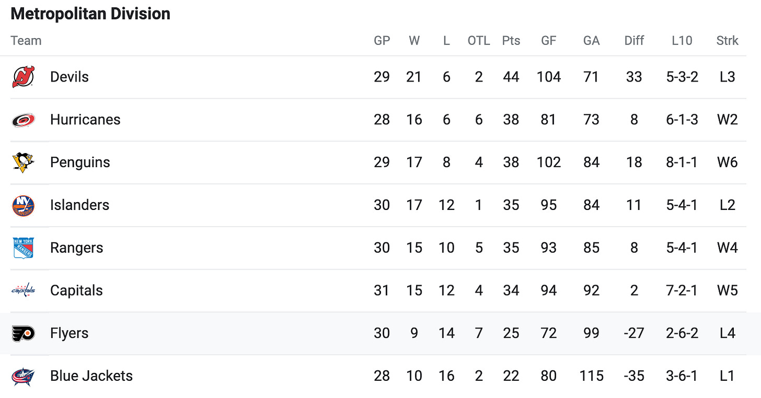Image resolution: width=761 pixels, height=398 pixels.
Task: Click the New Jersey Devils logo
Action: click(24, 77)
